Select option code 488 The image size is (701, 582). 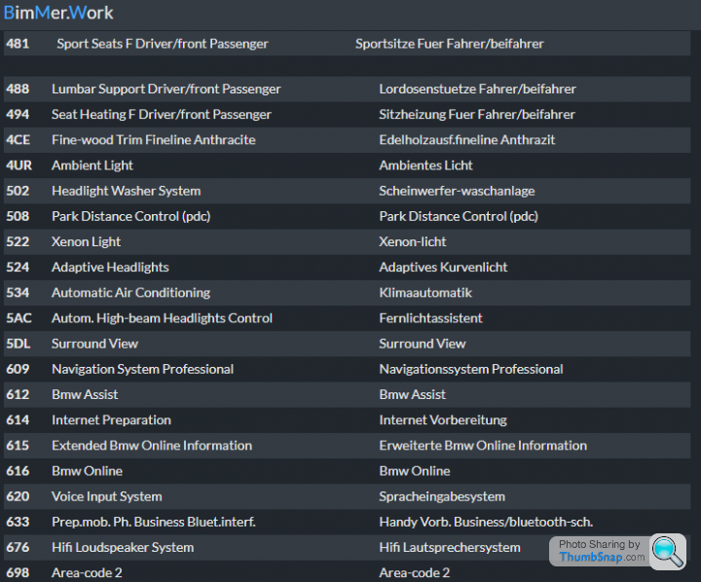click(18, 89)
